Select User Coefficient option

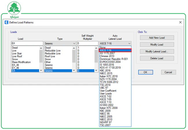pyautogui.click(x=115, y=91)
